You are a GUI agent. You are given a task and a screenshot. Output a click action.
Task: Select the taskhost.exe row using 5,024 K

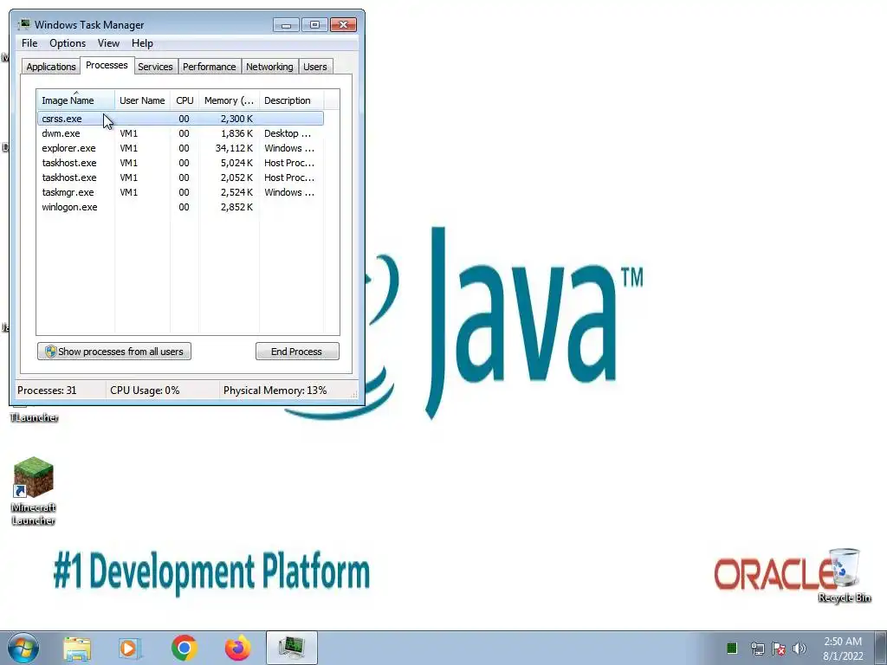[x=180, y=163]
